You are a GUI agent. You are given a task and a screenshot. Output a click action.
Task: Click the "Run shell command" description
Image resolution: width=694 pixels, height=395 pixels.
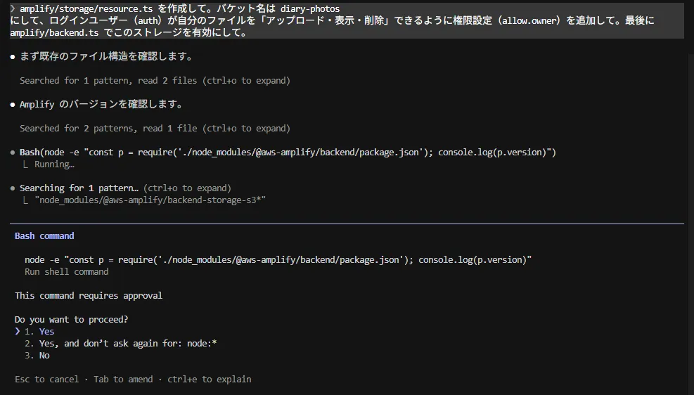click(67, 272)
